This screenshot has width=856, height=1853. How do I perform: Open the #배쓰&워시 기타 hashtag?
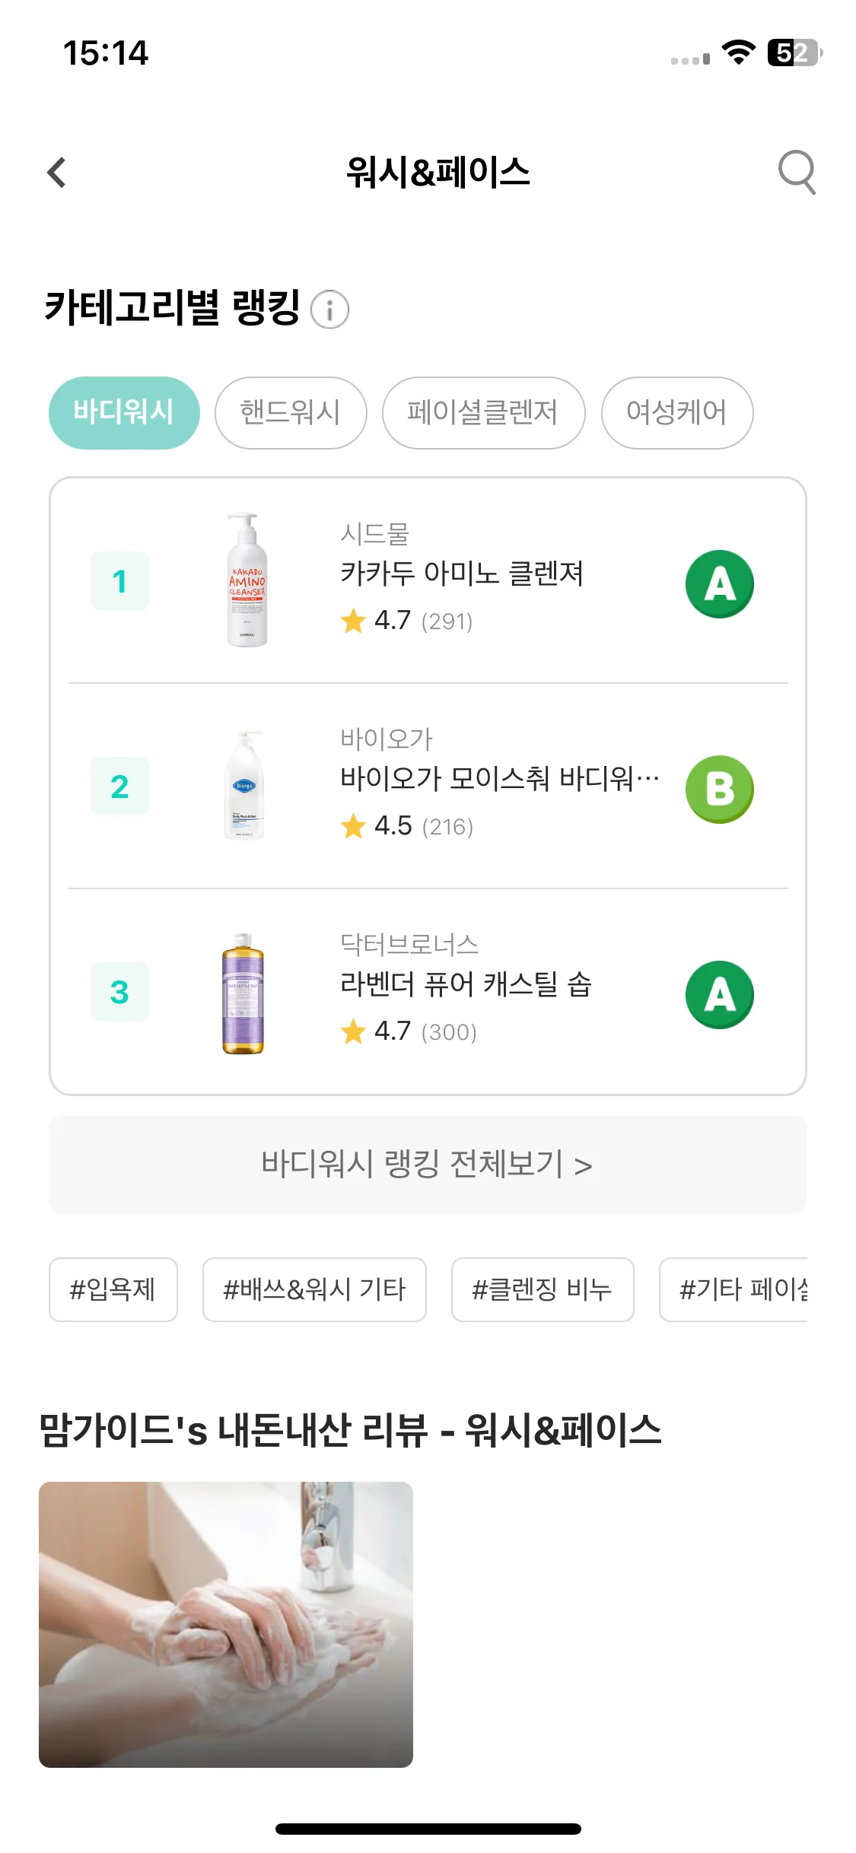[x=314, y=1289]
